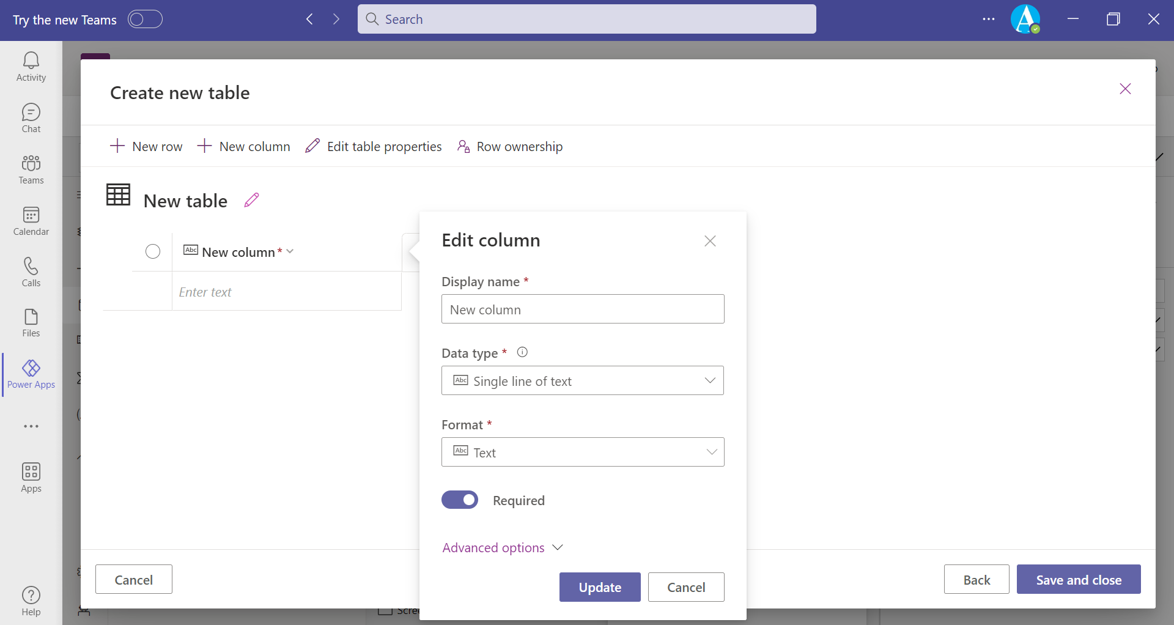1174x625 pixels.
Task: Enable the Try the new Teams switch
Action: coord(145,20)
